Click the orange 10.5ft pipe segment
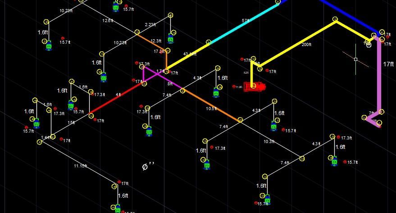The image size is (396, 213). (x=212, y=106)
